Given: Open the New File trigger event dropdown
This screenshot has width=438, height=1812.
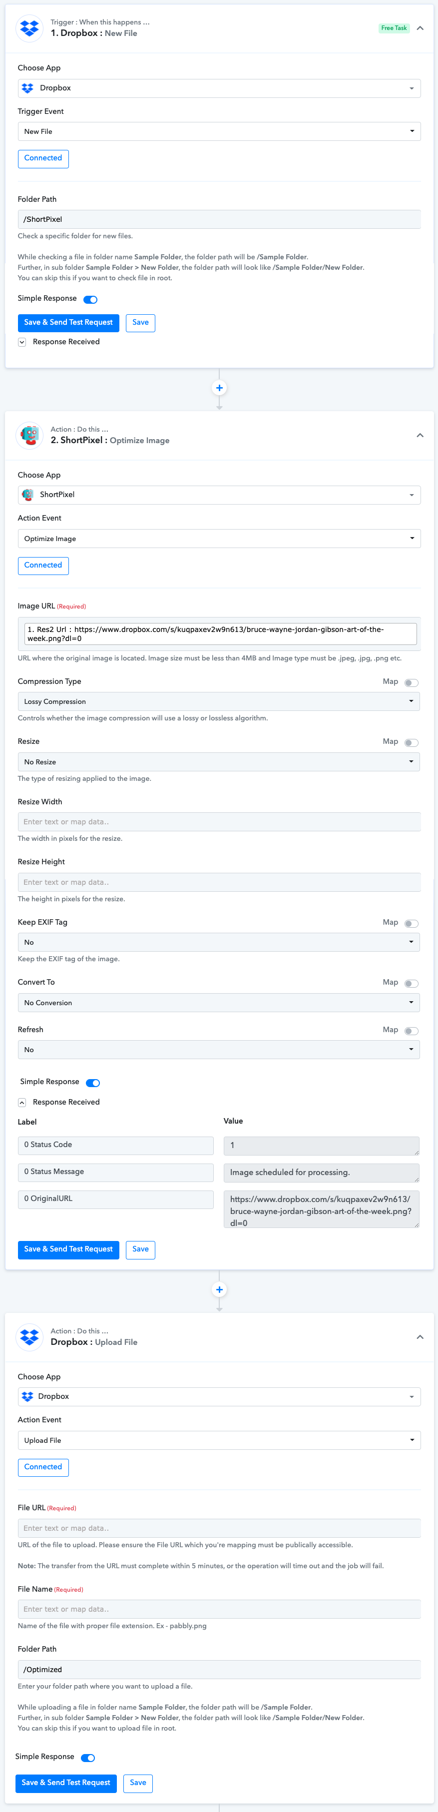Looking at the screenshot, I should (219, 131).
